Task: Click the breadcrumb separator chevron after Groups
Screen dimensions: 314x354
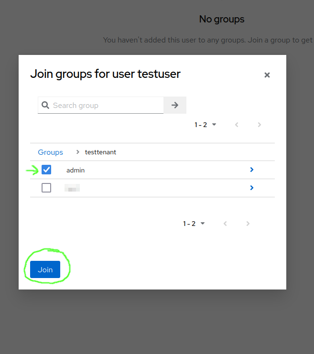Action: (x=77, y=152)
